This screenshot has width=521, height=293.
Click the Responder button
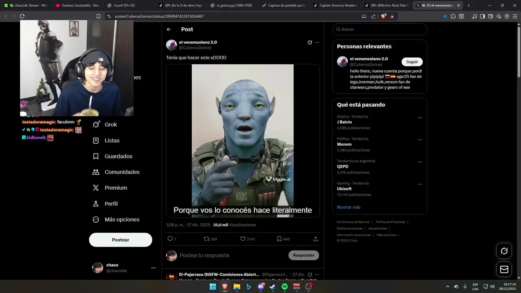click(304, 255)
